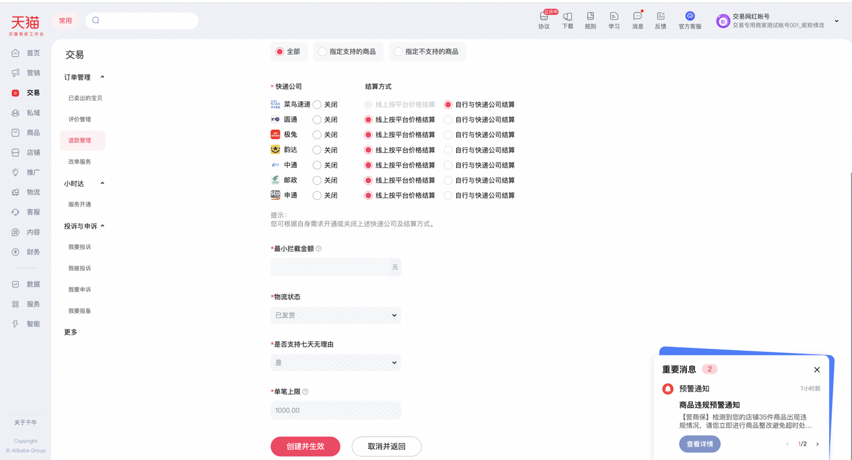Click 查看详情 in the alert popup
This screenshot has height=460, width=852.
[700, 443]
